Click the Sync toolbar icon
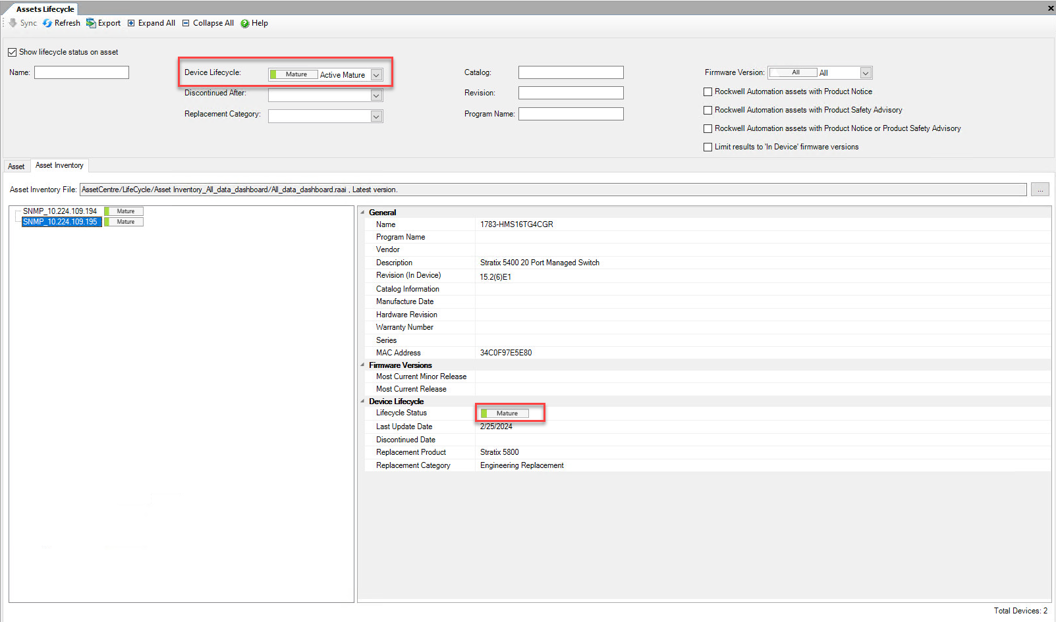The width and height of the screenshot is (1056, 622). (x=13, y=23)
